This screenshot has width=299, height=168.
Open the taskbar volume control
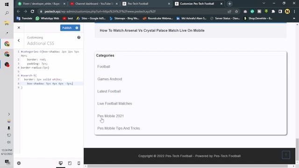[9, 142]
